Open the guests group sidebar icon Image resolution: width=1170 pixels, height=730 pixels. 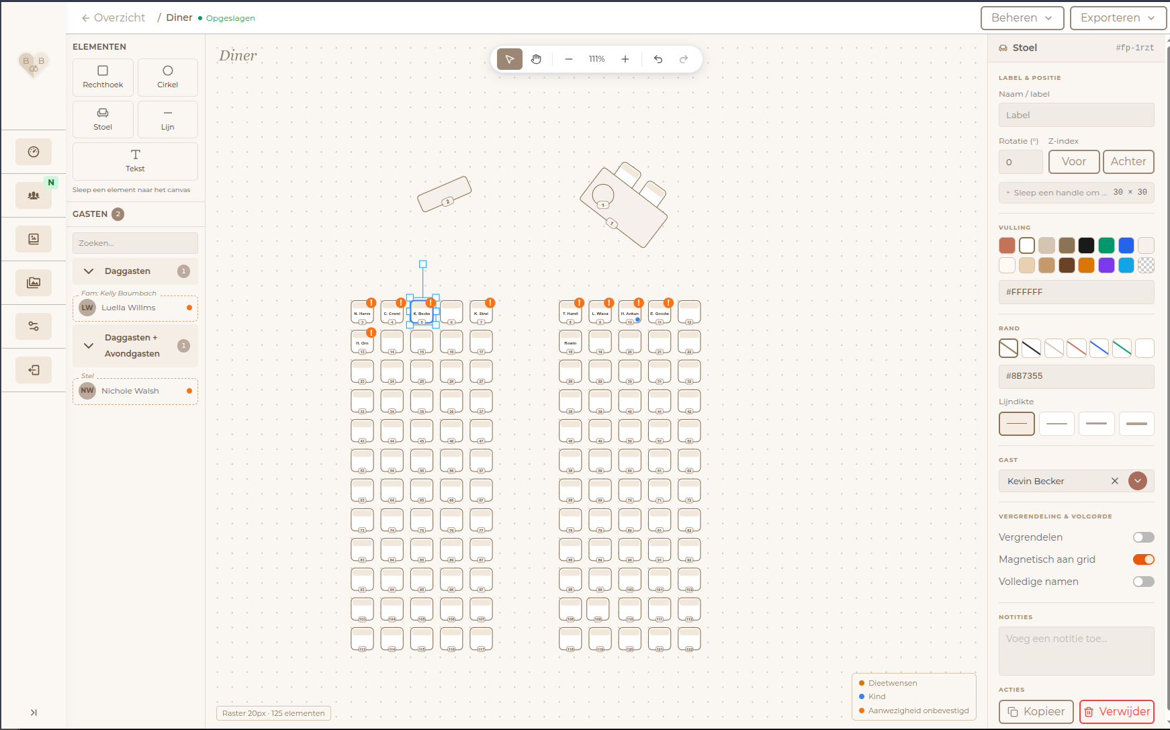34,195
